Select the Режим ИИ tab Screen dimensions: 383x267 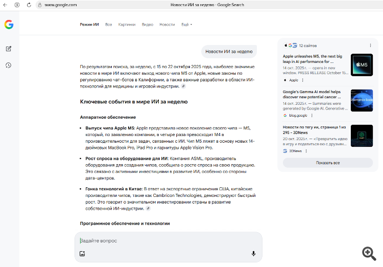point(89,25)
